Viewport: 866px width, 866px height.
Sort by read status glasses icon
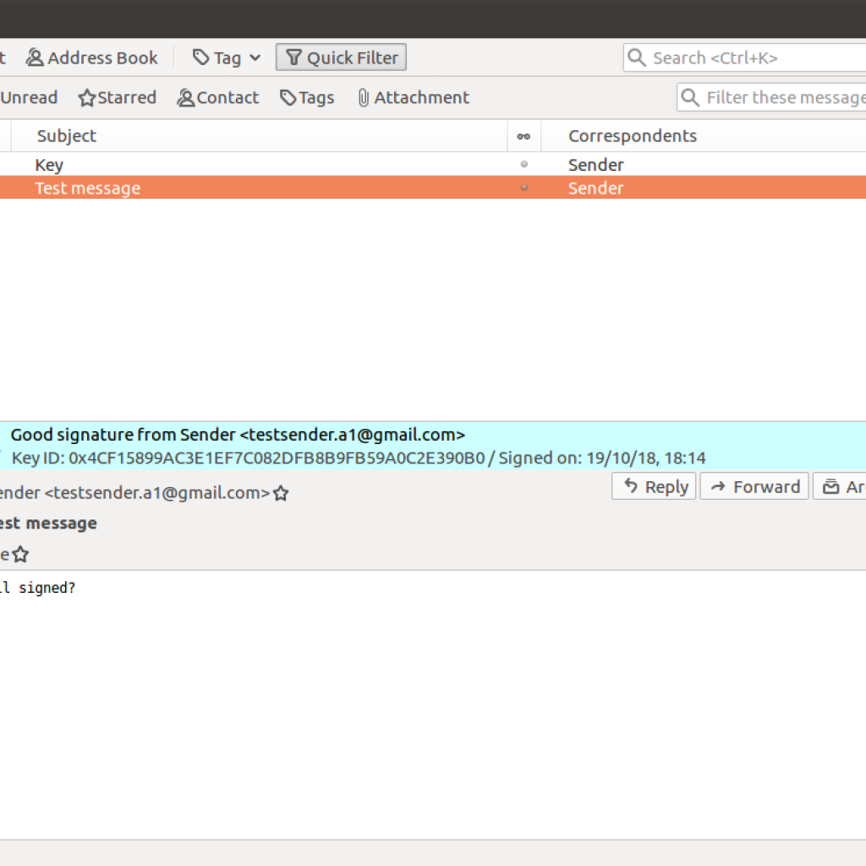[x=523, y=136]
